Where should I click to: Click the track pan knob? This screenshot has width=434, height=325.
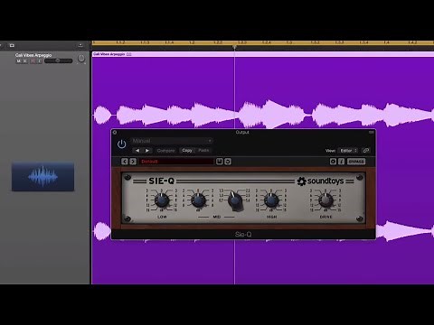click(x=81, y=59)
